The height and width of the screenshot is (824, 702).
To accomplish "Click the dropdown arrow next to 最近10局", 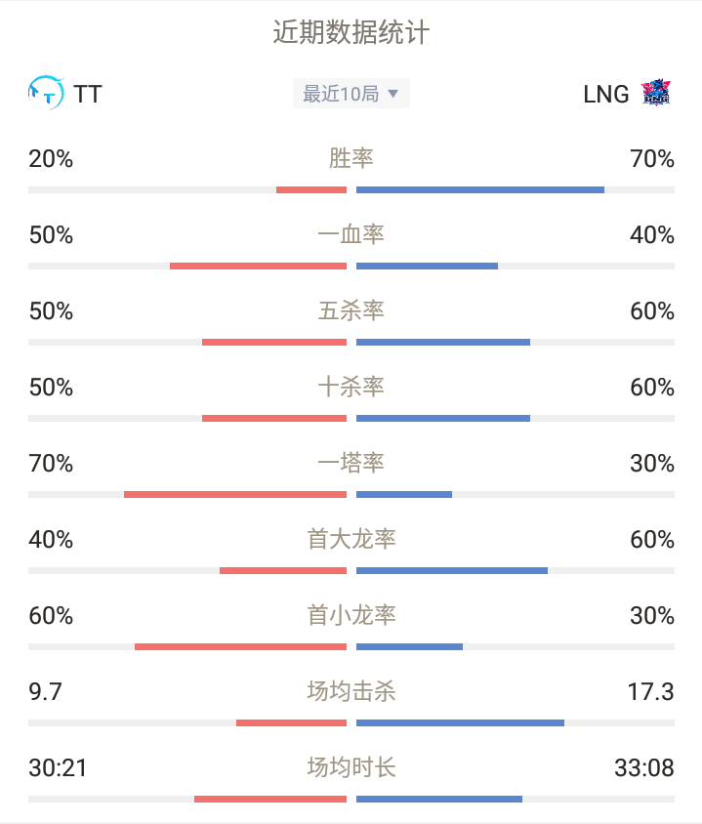I will pyautogui.click(x=392, y=94).
